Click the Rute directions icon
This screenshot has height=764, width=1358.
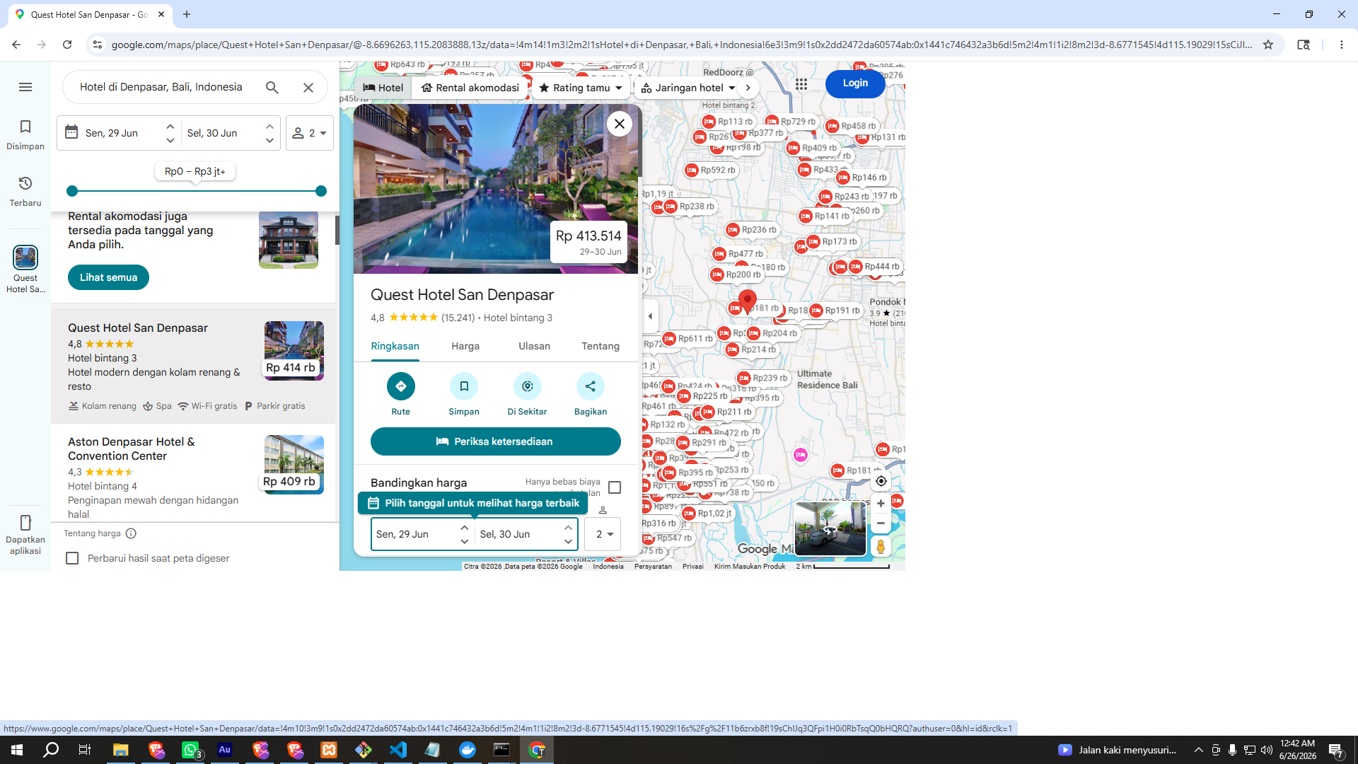(401, 386)
